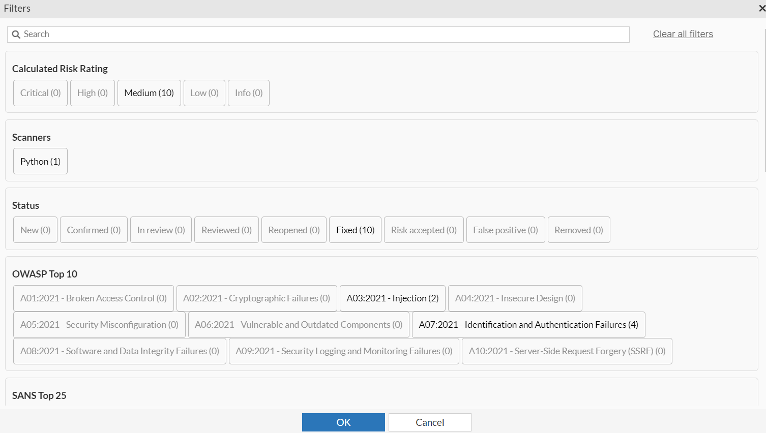Close the Filters dialog
This screenshot has height=433, width=766.
[760, 8]
